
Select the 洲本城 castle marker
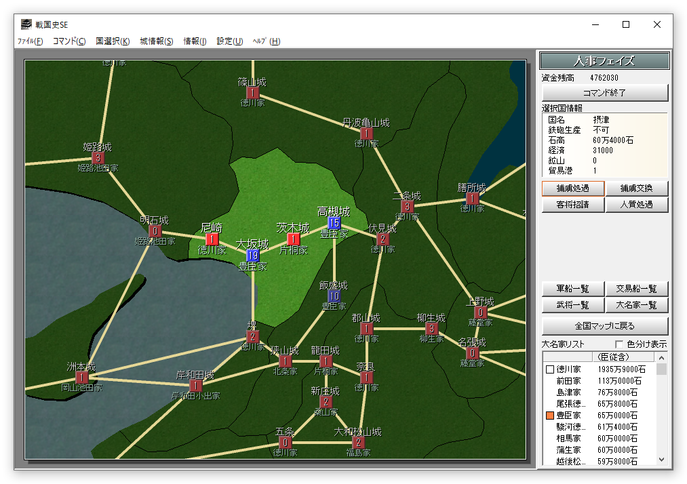point(82,378)
